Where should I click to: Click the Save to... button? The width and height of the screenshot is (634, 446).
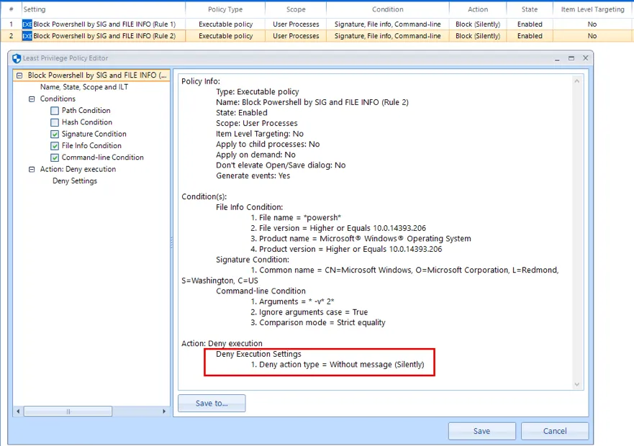(x=212, y=404)
